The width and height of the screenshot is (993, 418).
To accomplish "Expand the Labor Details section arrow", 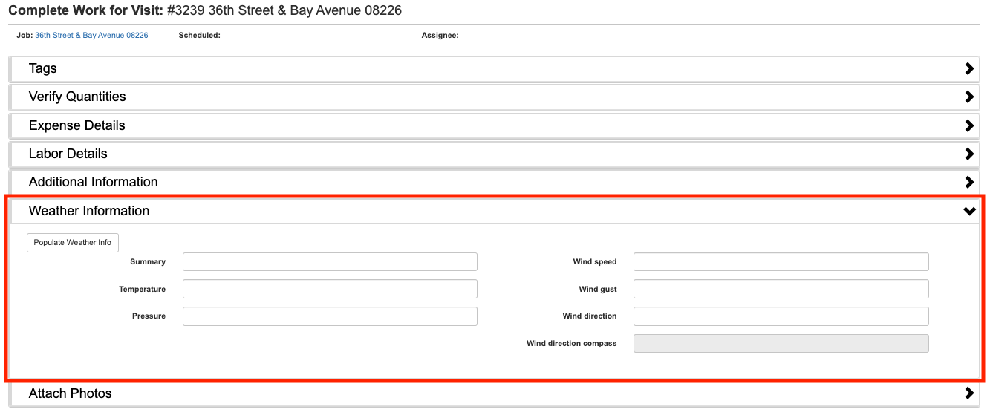I will [969, 154].
